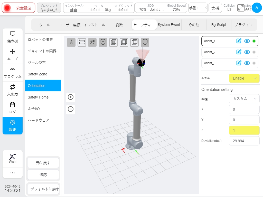This screenshot has width=263, height=197.
Task: Switch to the その他 tab
Action: [194, 25]
